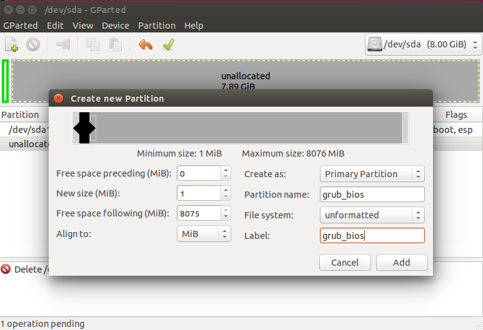Decrease Free space following with down stepper
Image resolution: width=483 pixels, height=330 pixels.
[226, 217]
